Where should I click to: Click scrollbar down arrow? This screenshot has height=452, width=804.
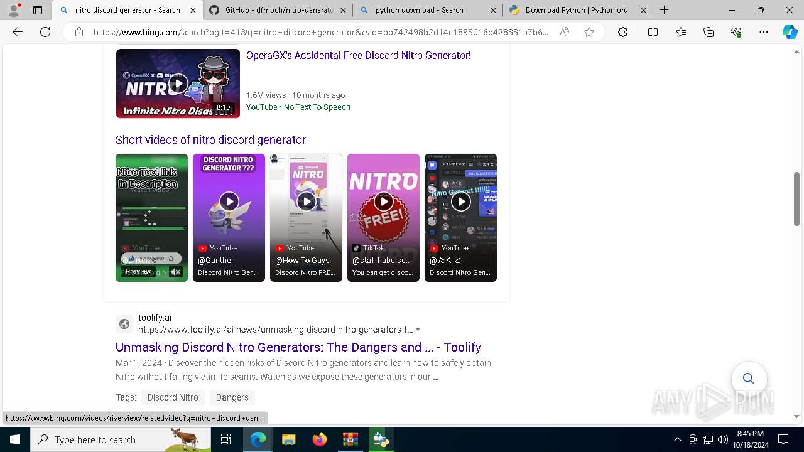click(x=797, y=416)
